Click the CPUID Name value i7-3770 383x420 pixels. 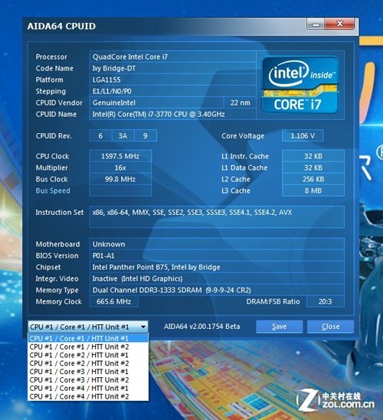[x=173, y=115]
